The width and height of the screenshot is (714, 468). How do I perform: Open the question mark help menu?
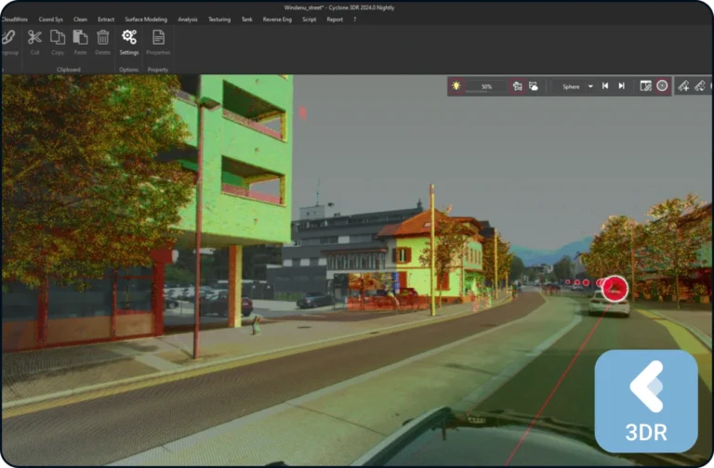tap(355, 19)
